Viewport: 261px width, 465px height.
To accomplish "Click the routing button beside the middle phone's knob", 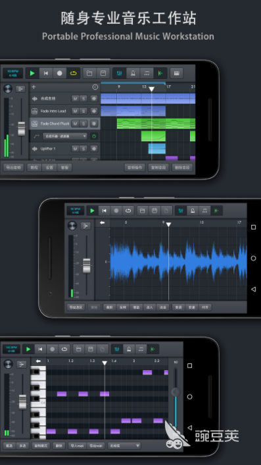I will 85,226.
